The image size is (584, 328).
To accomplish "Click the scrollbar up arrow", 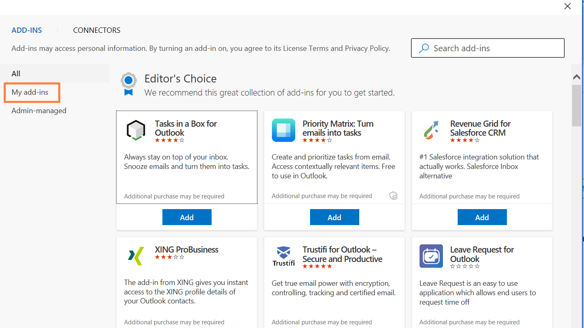I will (577, 77).
